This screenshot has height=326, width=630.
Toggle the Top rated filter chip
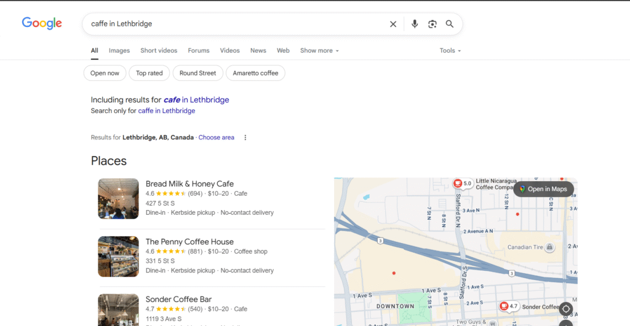pyautogui.click(x=149, y=73)
